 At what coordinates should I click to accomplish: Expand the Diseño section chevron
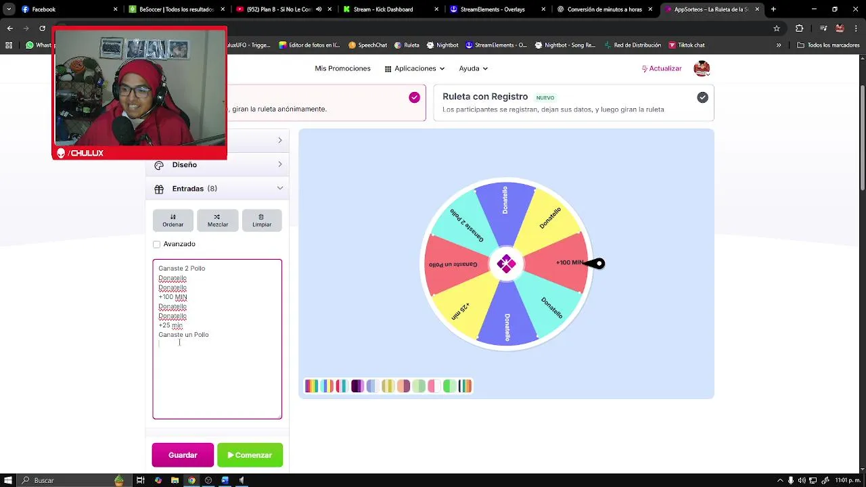[x=280, y=164]
